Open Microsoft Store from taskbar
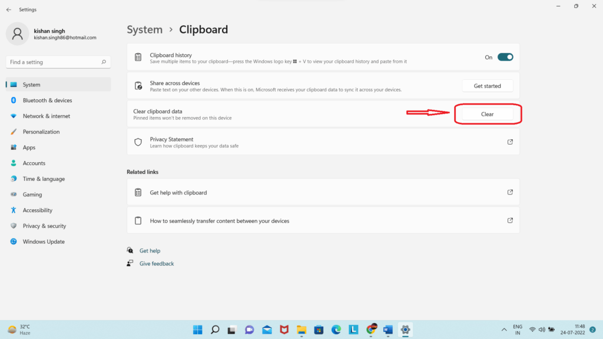The height and width of the screenshot is (339, 603). click(x=319, y=330)
